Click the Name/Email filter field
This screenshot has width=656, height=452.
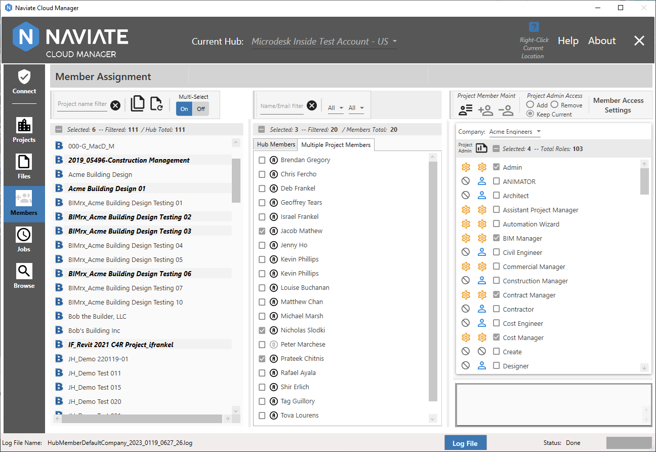[x=281, y=106]
